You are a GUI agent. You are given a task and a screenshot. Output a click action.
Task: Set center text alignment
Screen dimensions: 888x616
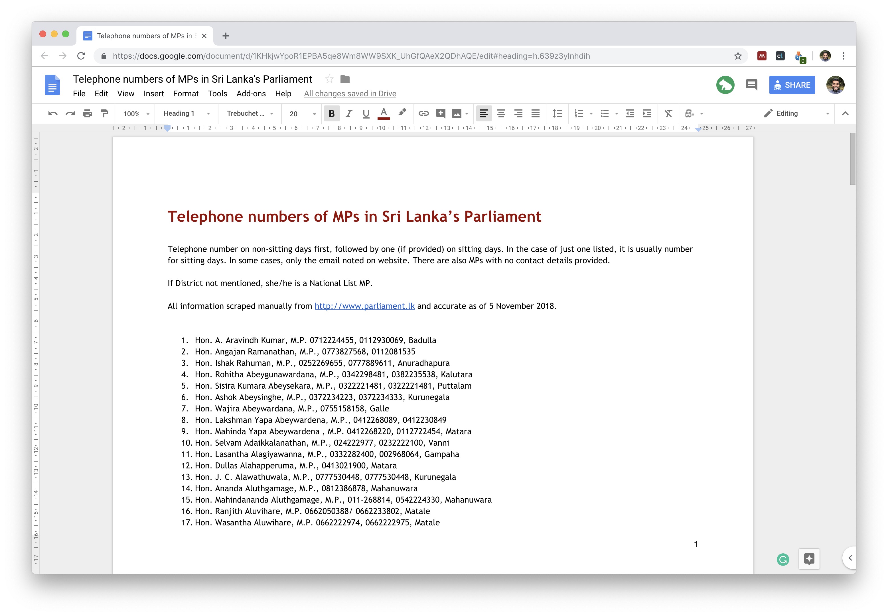tap(501, 113)
